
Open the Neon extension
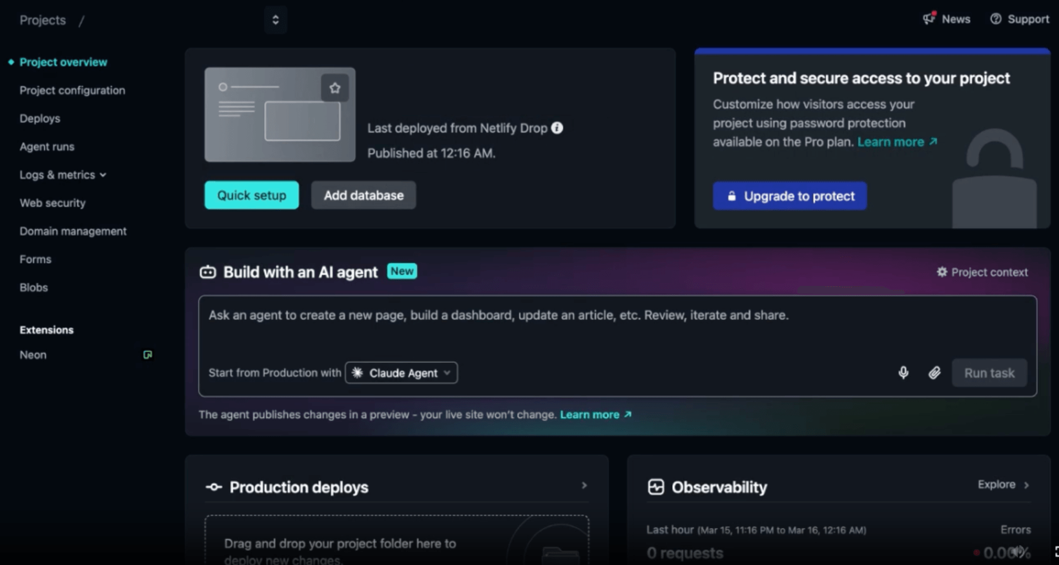[33, 355]
